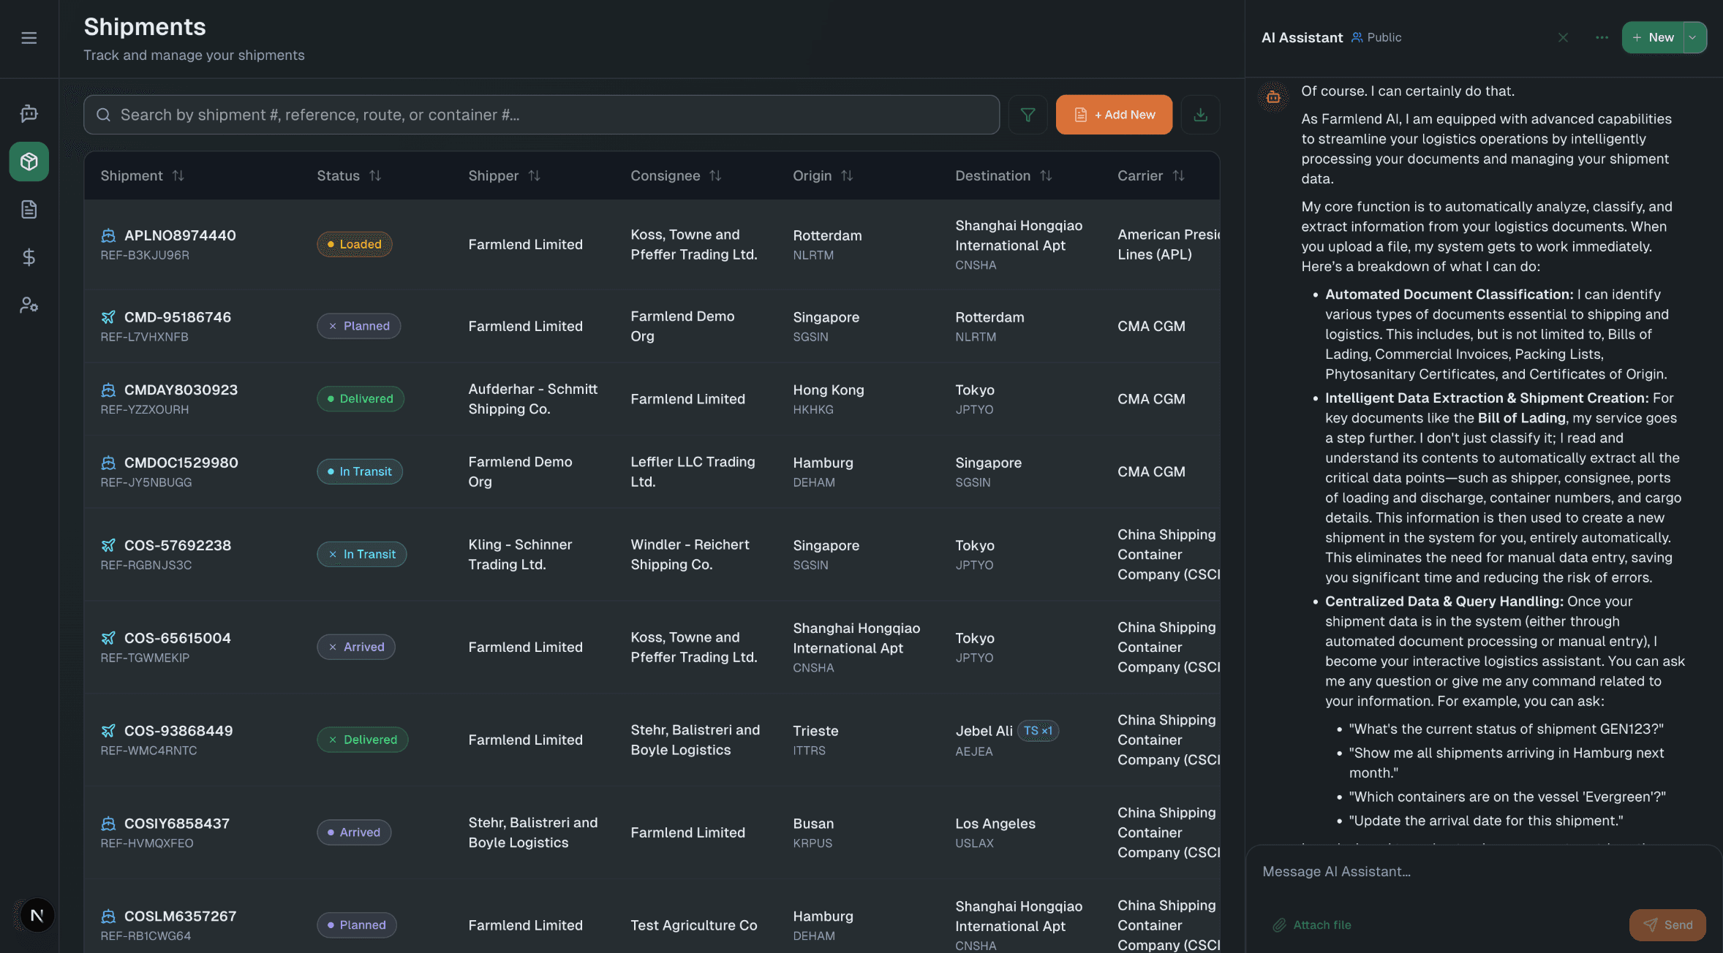The width and height of the screenshot is (1723, 953).
Task: Select the Shipments box icon in sidebar
Action: coord(29,162)
